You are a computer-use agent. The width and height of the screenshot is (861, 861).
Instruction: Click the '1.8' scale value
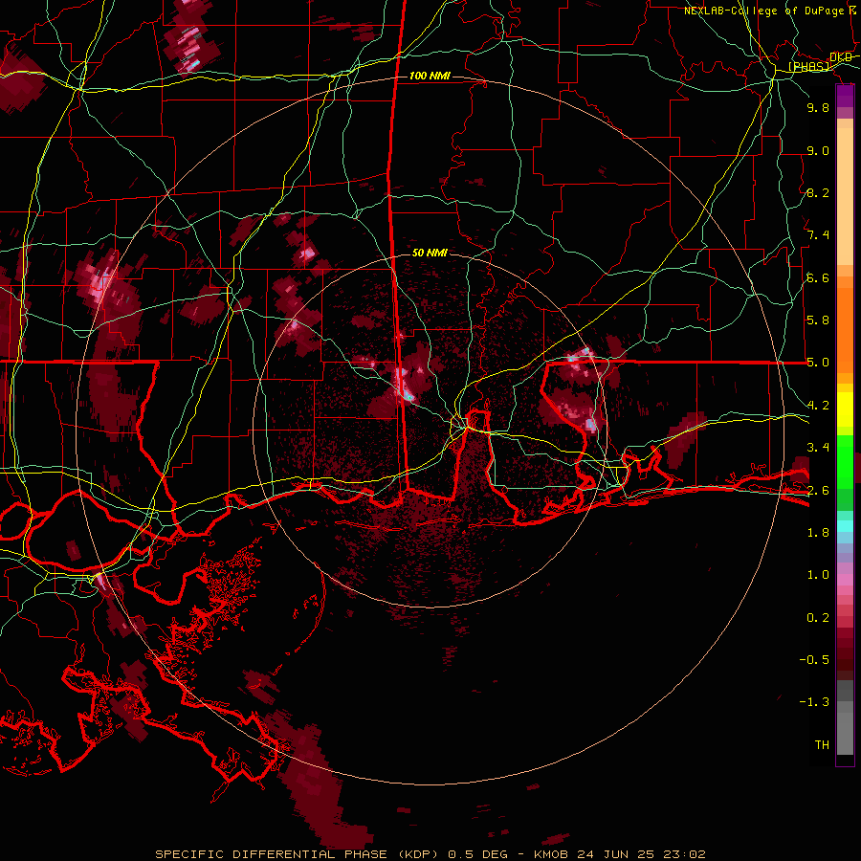click(818, 533)
